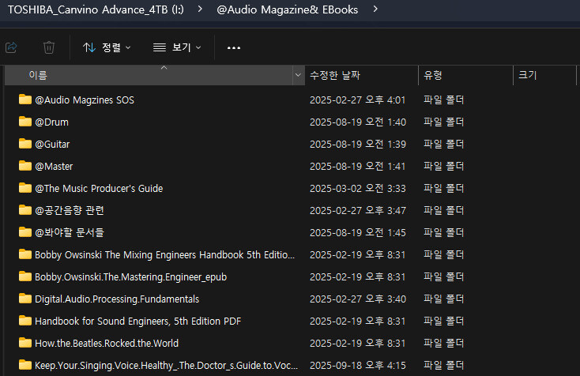Viewport: 580px width, 376px height.
Task: Select the @봐야할 문서들 folder name
Action: pyautogui.click(x=70, y=233)
